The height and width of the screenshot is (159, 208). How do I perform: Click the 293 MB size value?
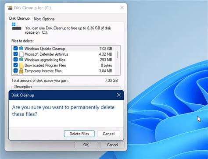[106, 60]
